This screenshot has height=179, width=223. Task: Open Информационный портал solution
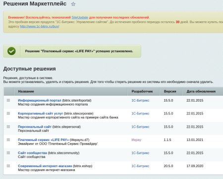tap(40, 100)
